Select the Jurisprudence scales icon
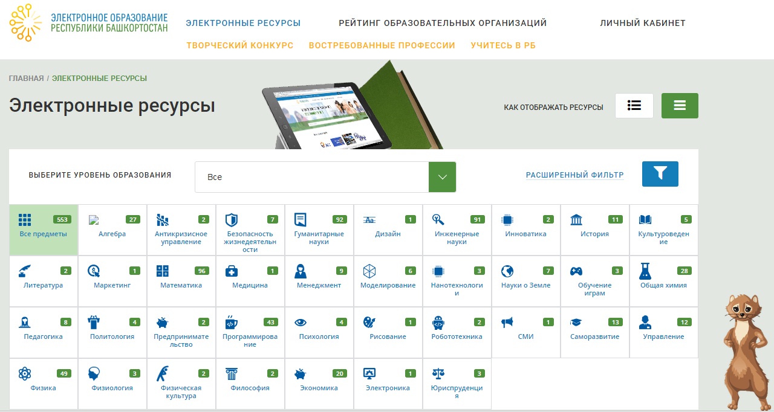This screenshot has height=412, width=774. click(438, 374)
